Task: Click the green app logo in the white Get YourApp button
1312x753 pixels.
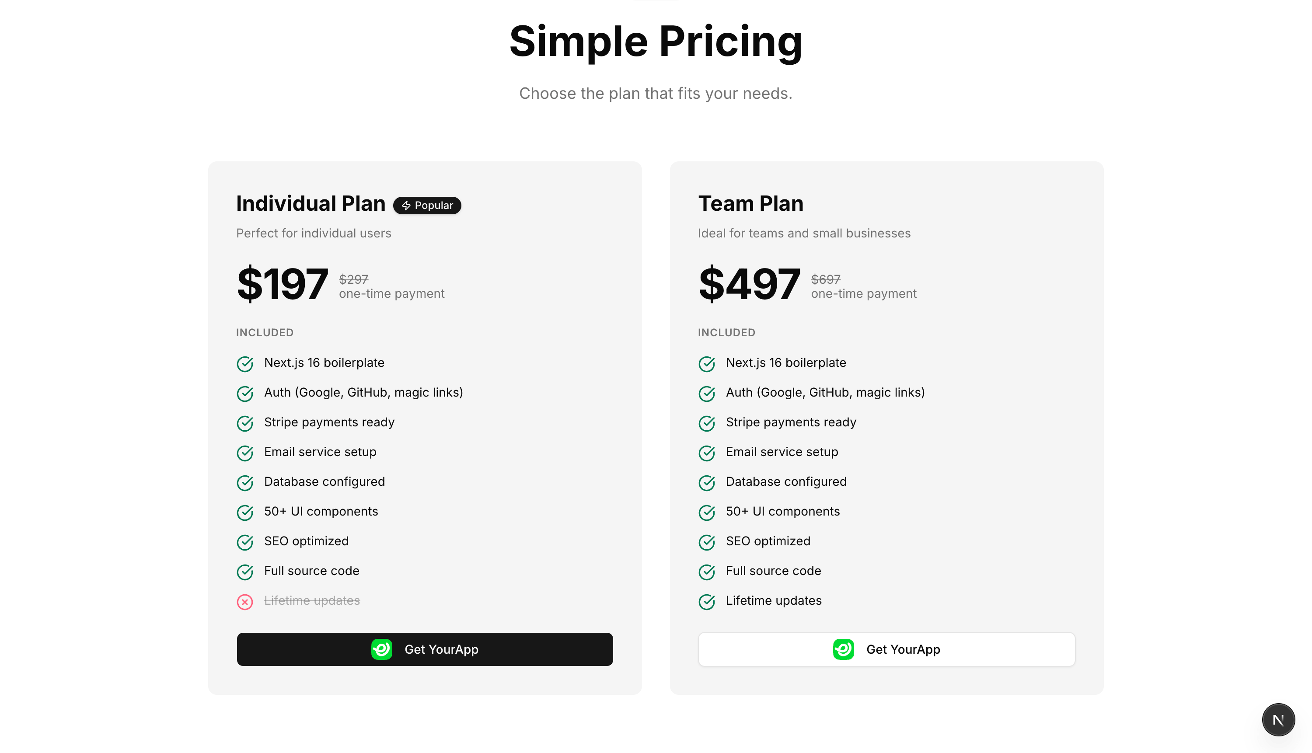Action: pyautogui.click(x=843, y=649)
